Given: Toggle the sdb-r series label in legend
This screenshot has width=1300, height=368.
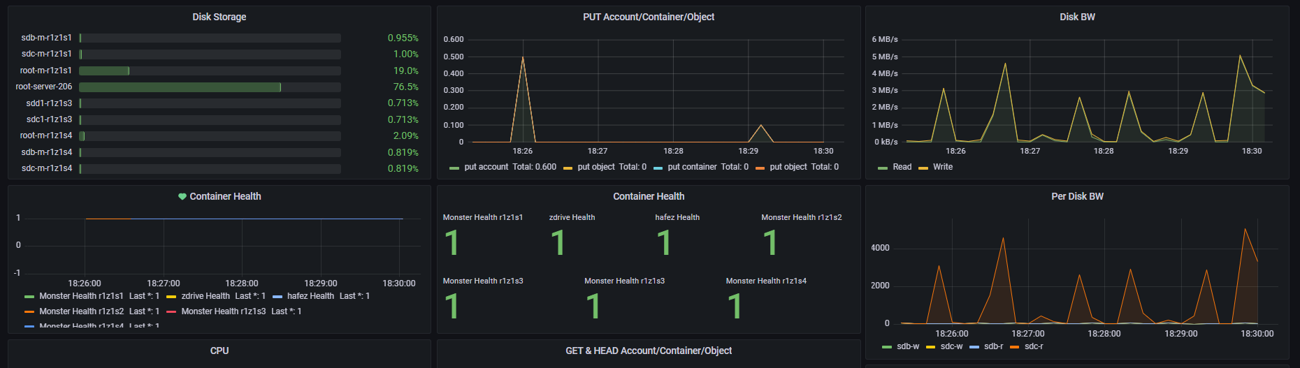Looking at the screenshot, I should click(993, 346).
